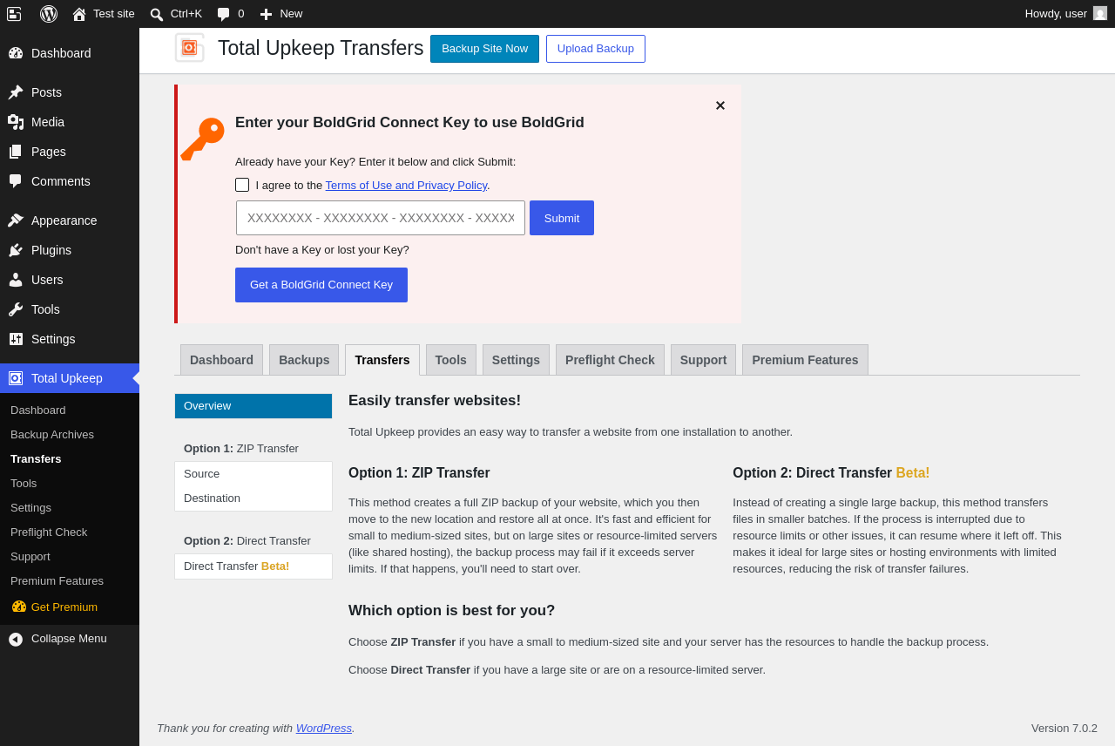Select Destination under ZIP Transfer

253,498
